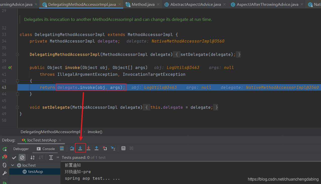Click Expand All tests icon
Viewport: 321px width, 184px height.
pos(51,158)
